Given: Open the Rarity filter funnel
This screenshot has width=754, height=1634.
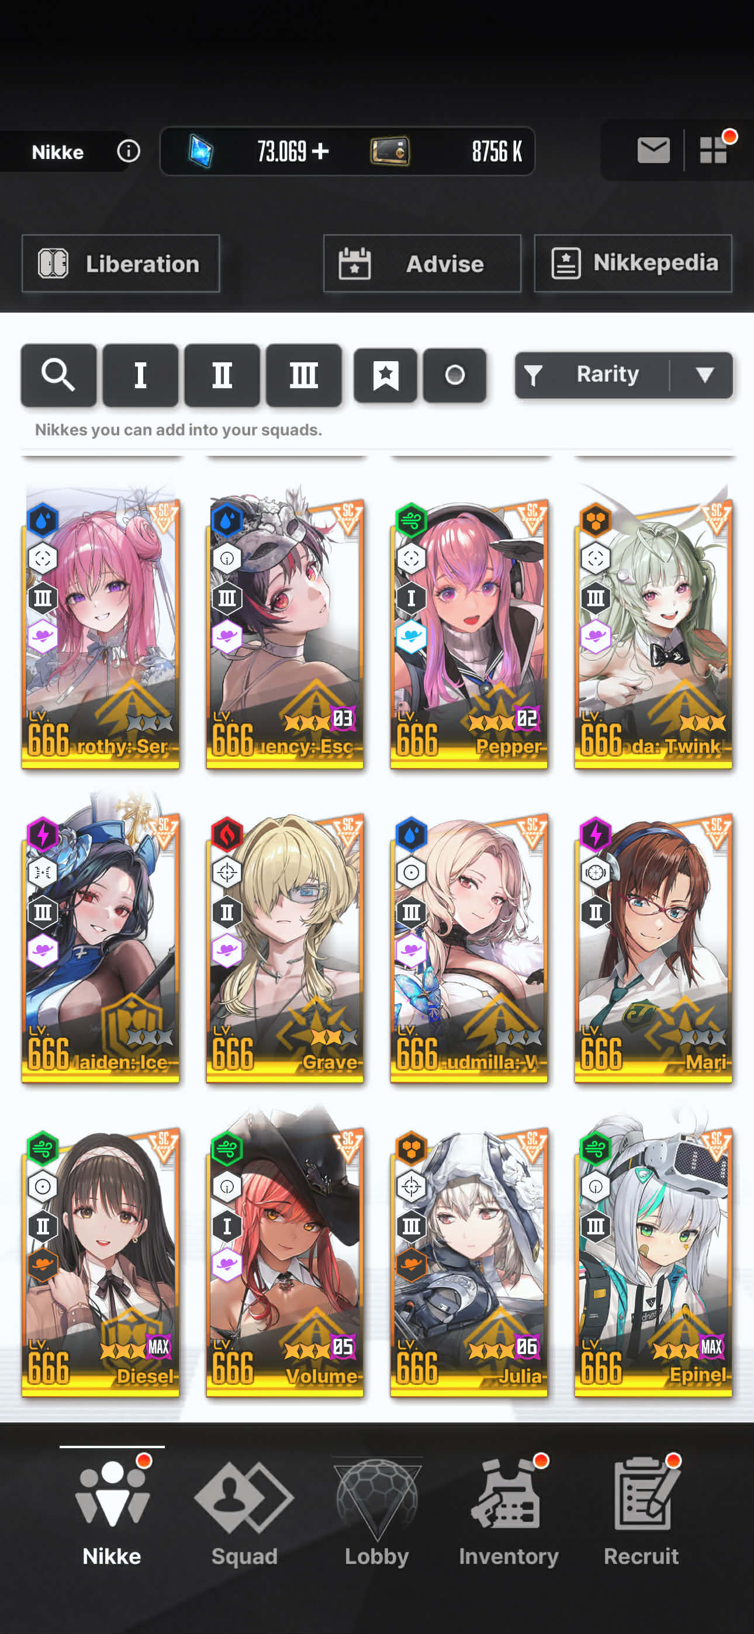Looking at the screenshot, I should (x=534, y=376).
